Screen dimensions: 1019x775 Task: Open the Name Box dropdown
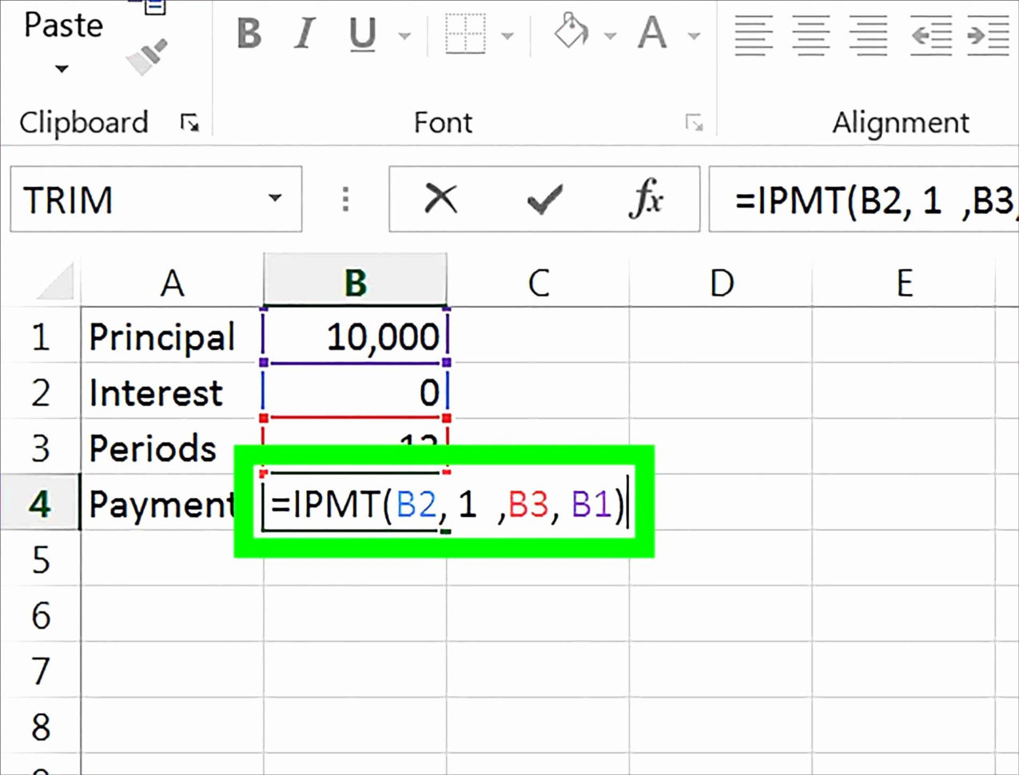[274, 199]
